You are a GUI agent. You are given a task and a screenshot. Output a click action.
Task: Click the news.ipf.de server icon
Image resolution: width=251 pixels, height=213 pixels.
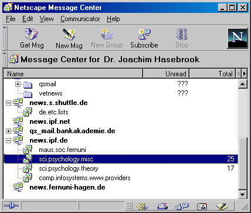pos(18,140)
